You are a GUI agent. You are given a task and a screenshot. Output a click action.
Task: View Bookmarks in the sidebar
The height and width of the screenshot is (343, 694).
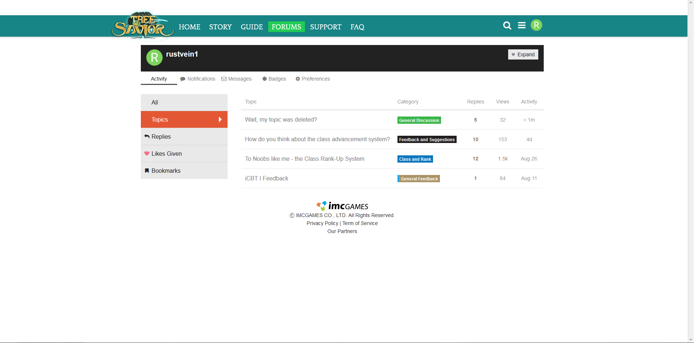coord(166,171)
